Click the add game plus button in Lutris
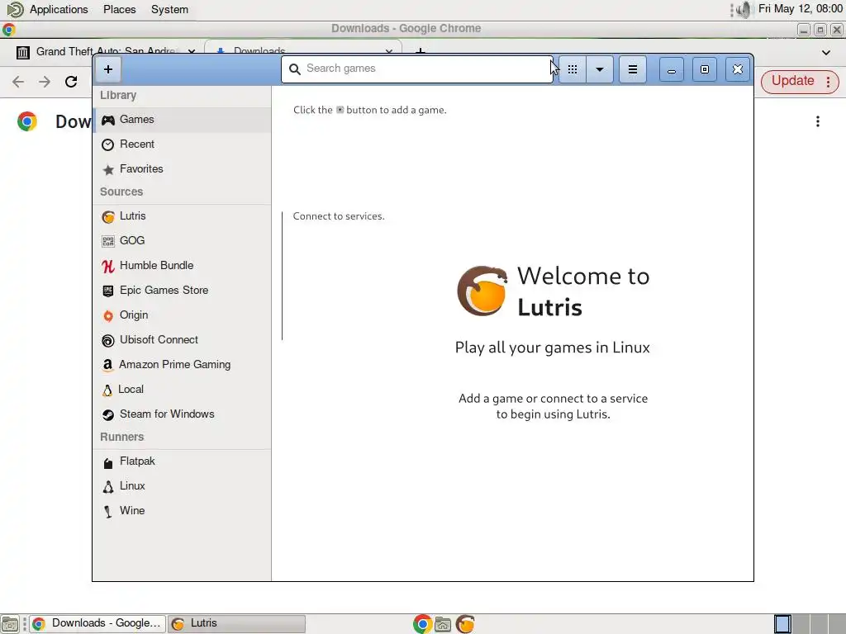Screen dimensions: 846x634 108,69
